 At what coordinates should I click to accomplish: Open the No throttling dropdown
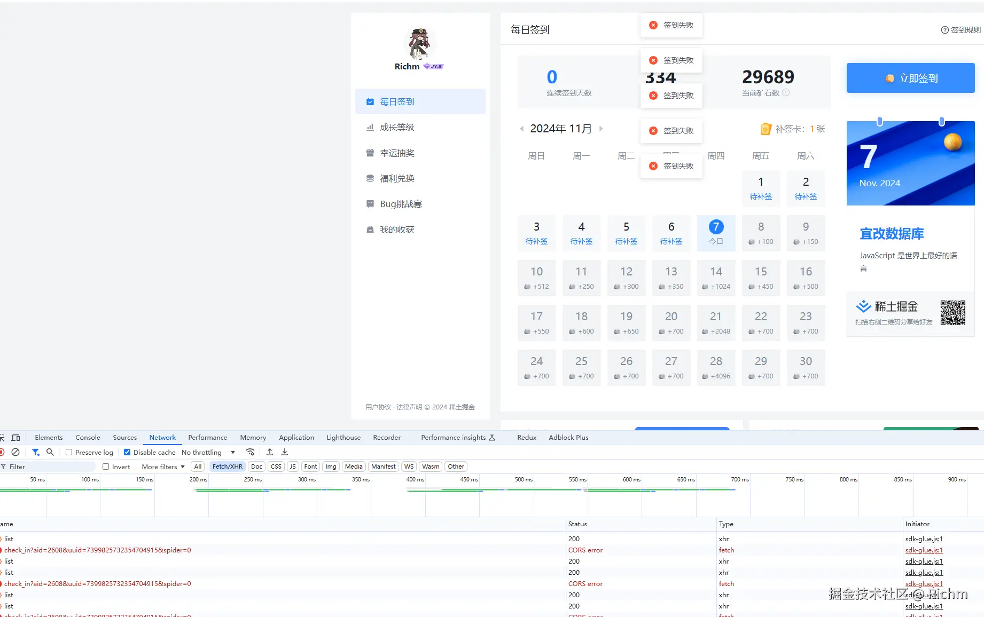tap(208, 452)
